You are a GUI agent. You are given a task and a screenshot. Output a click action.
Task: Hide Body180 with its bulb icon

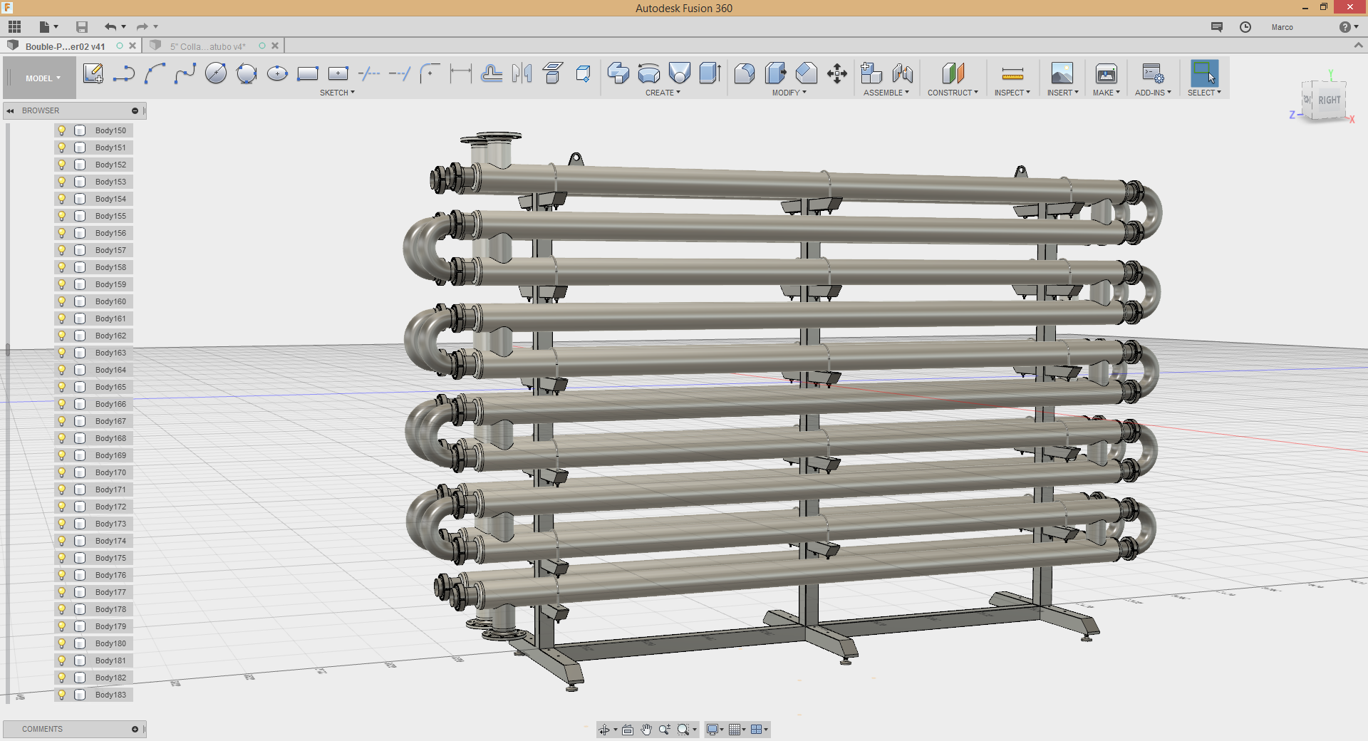tap(62, 643)
